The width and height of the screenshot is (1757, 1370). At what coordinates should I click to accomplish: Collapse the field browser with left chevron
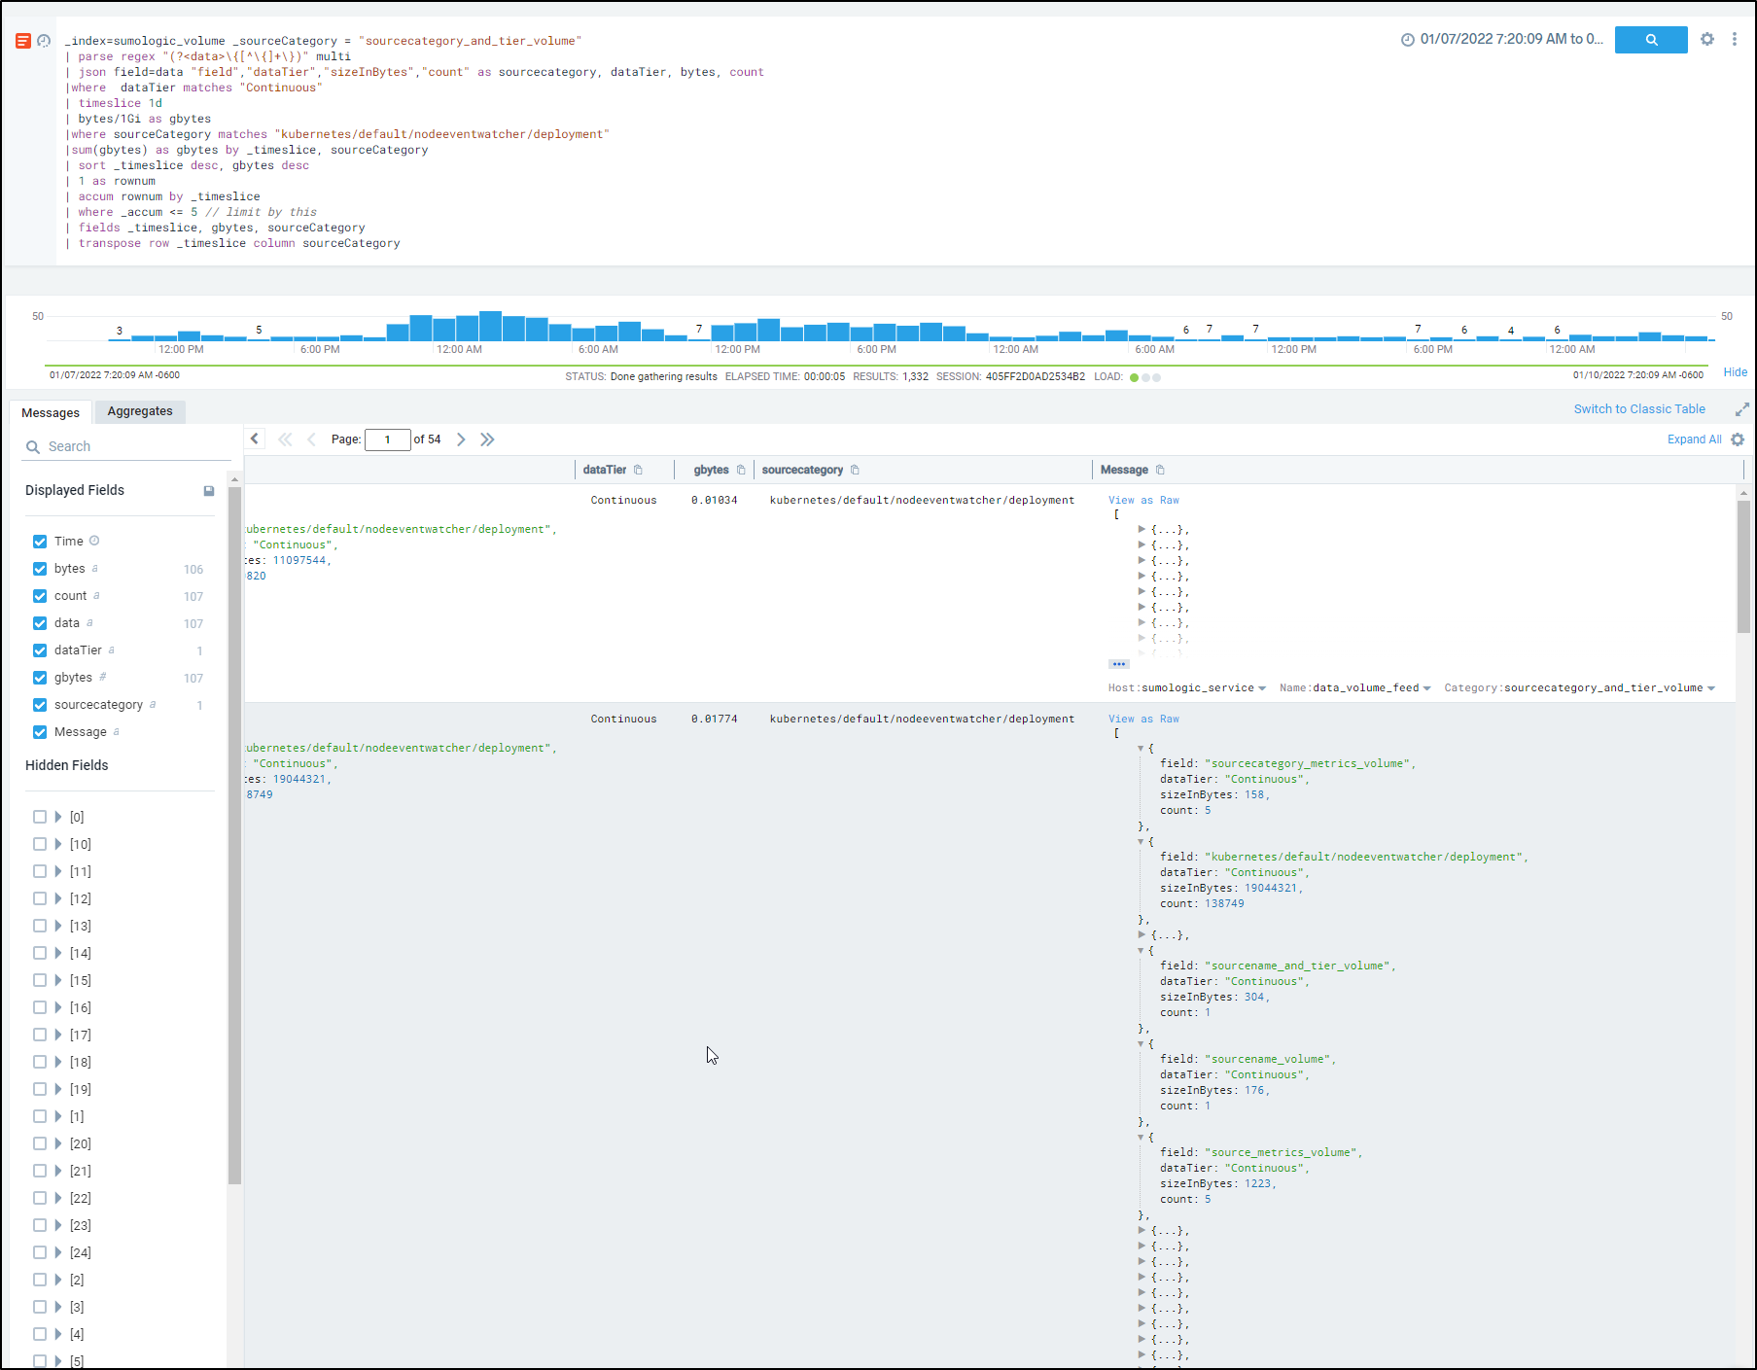[x=255, y=439]
